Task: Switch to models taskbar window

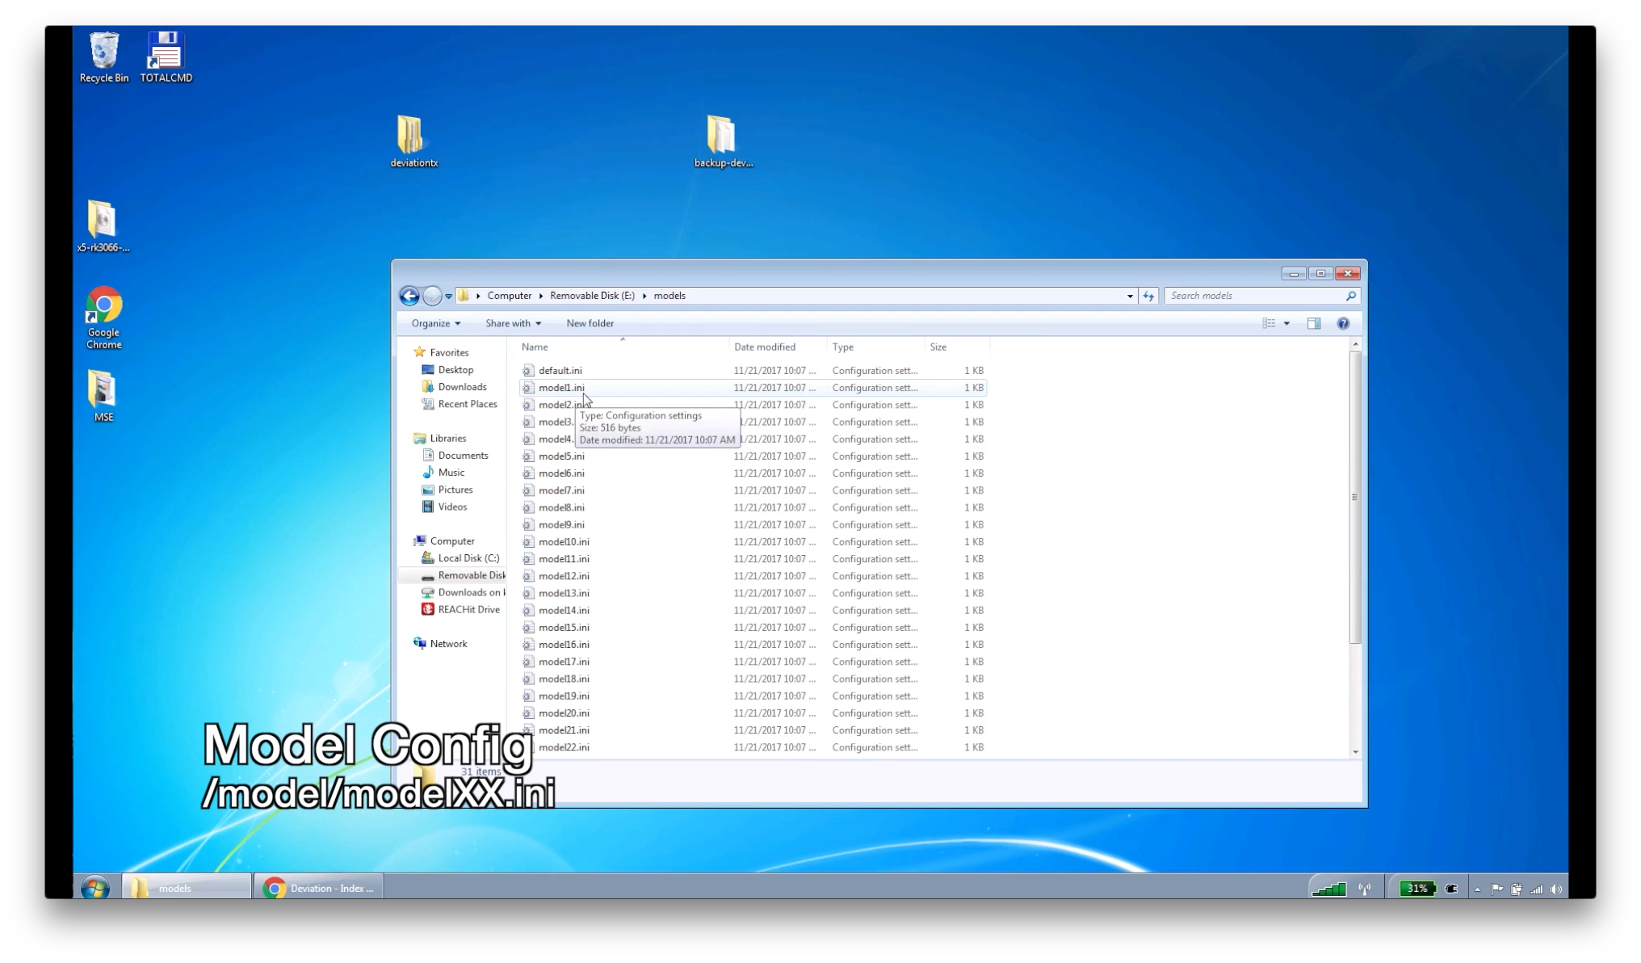Action: [187, 888]
